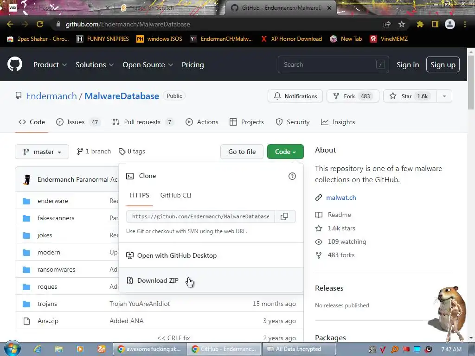Viewport: 475px width, 356px height.
Task: Switch to the Issues tab
Action: [78, 122]
